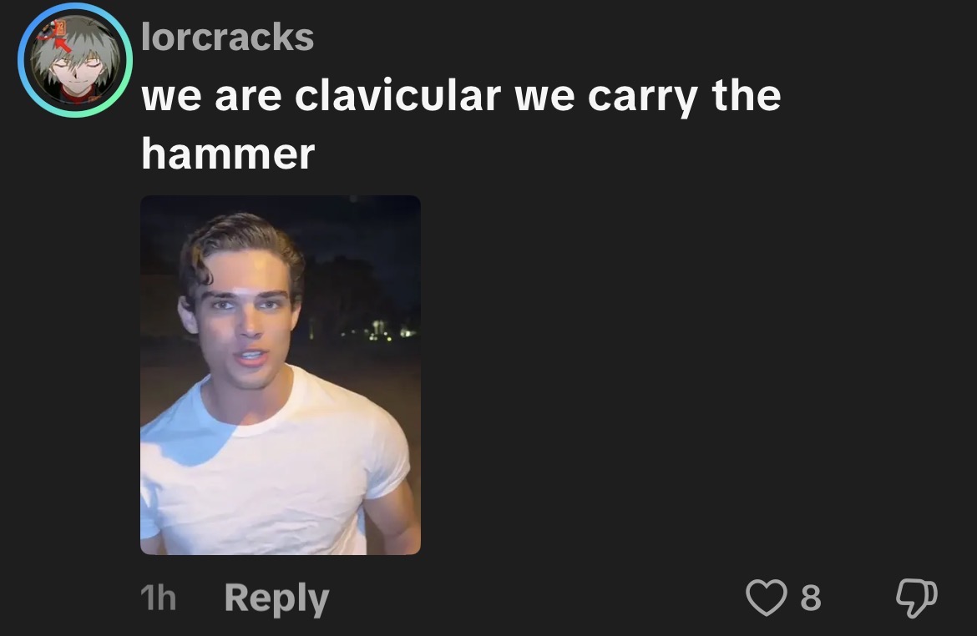This screenshot has width=977, height=636.
Task: Click the lorcracks username
Action: point(227,37)
